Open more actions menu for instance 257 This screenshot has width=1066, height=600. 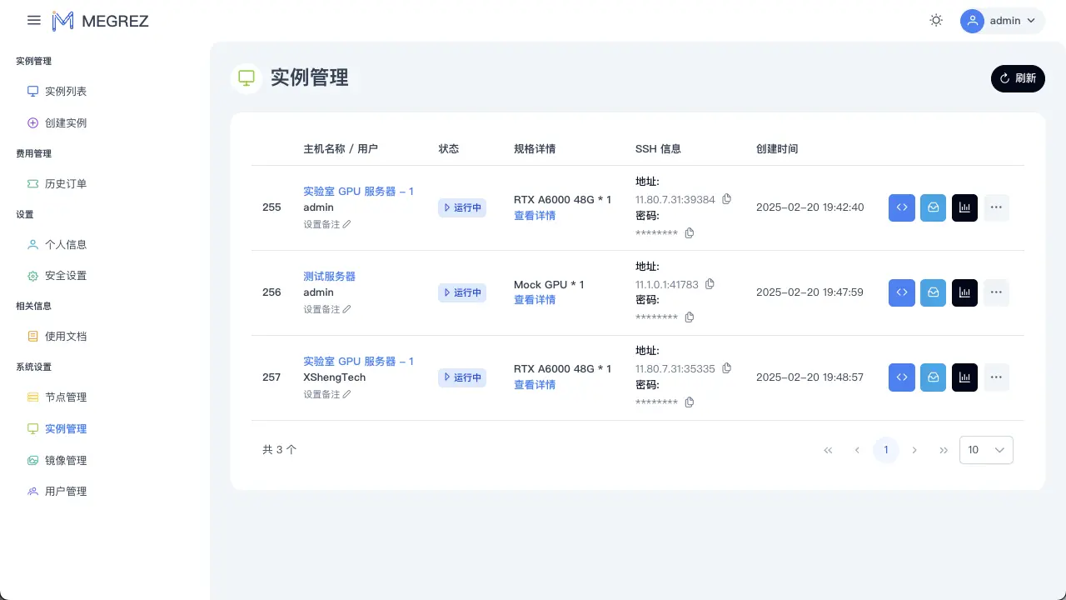tap(997, 377)
